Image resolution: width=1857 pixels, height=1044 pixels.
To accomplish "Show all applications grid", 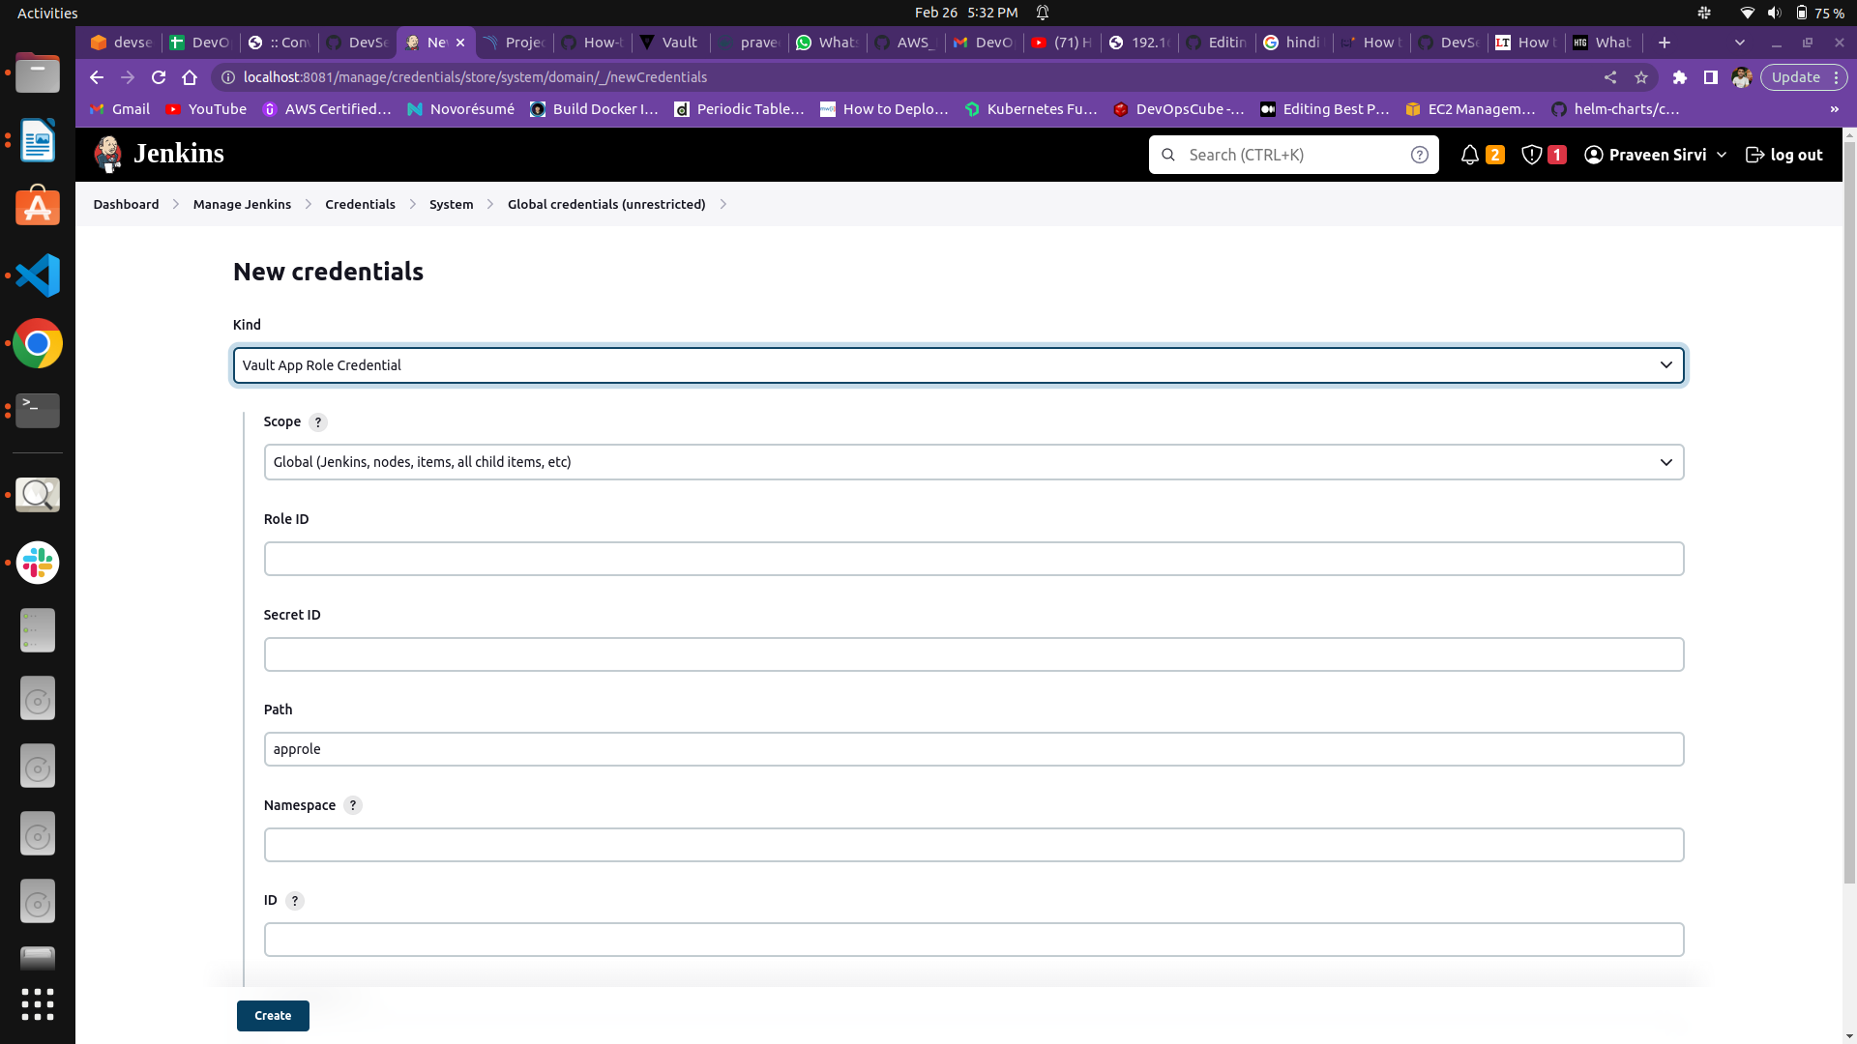I will tap(38, 1004).
